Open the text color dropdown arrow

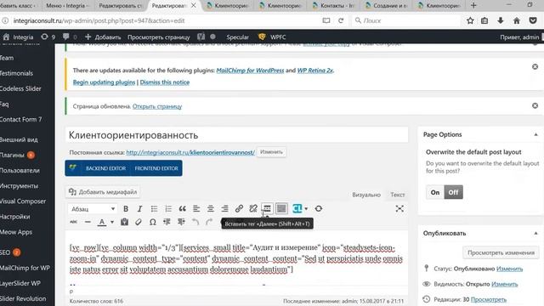click(112, 222)
